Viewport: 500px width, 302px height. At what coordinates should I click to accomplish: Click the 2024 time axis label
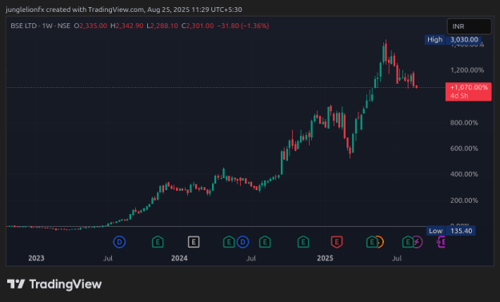tap(179, 258)
